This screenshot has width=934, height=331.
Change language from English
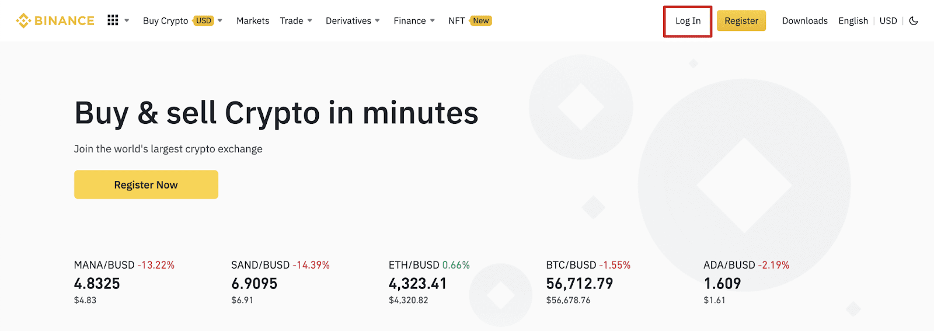coord(853,21)
